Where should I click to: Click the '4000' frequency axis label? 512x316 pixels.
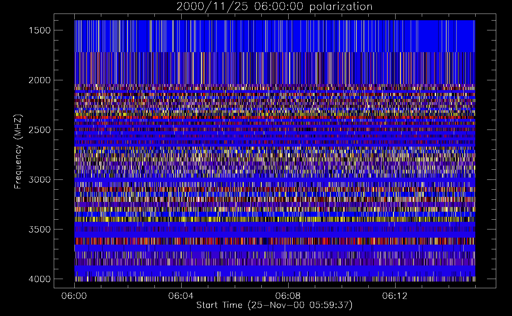pos(40,279)
